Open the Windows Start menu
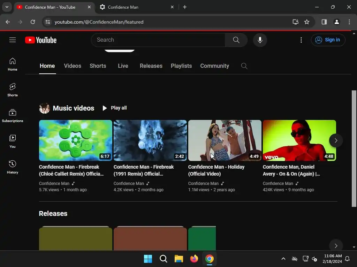 tap(148, 259)
